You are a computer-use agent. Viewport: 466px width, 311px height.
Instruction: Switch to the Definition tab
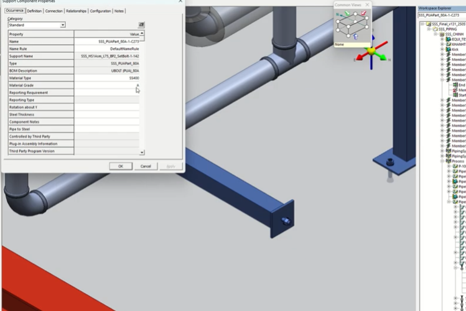(35, 11)
